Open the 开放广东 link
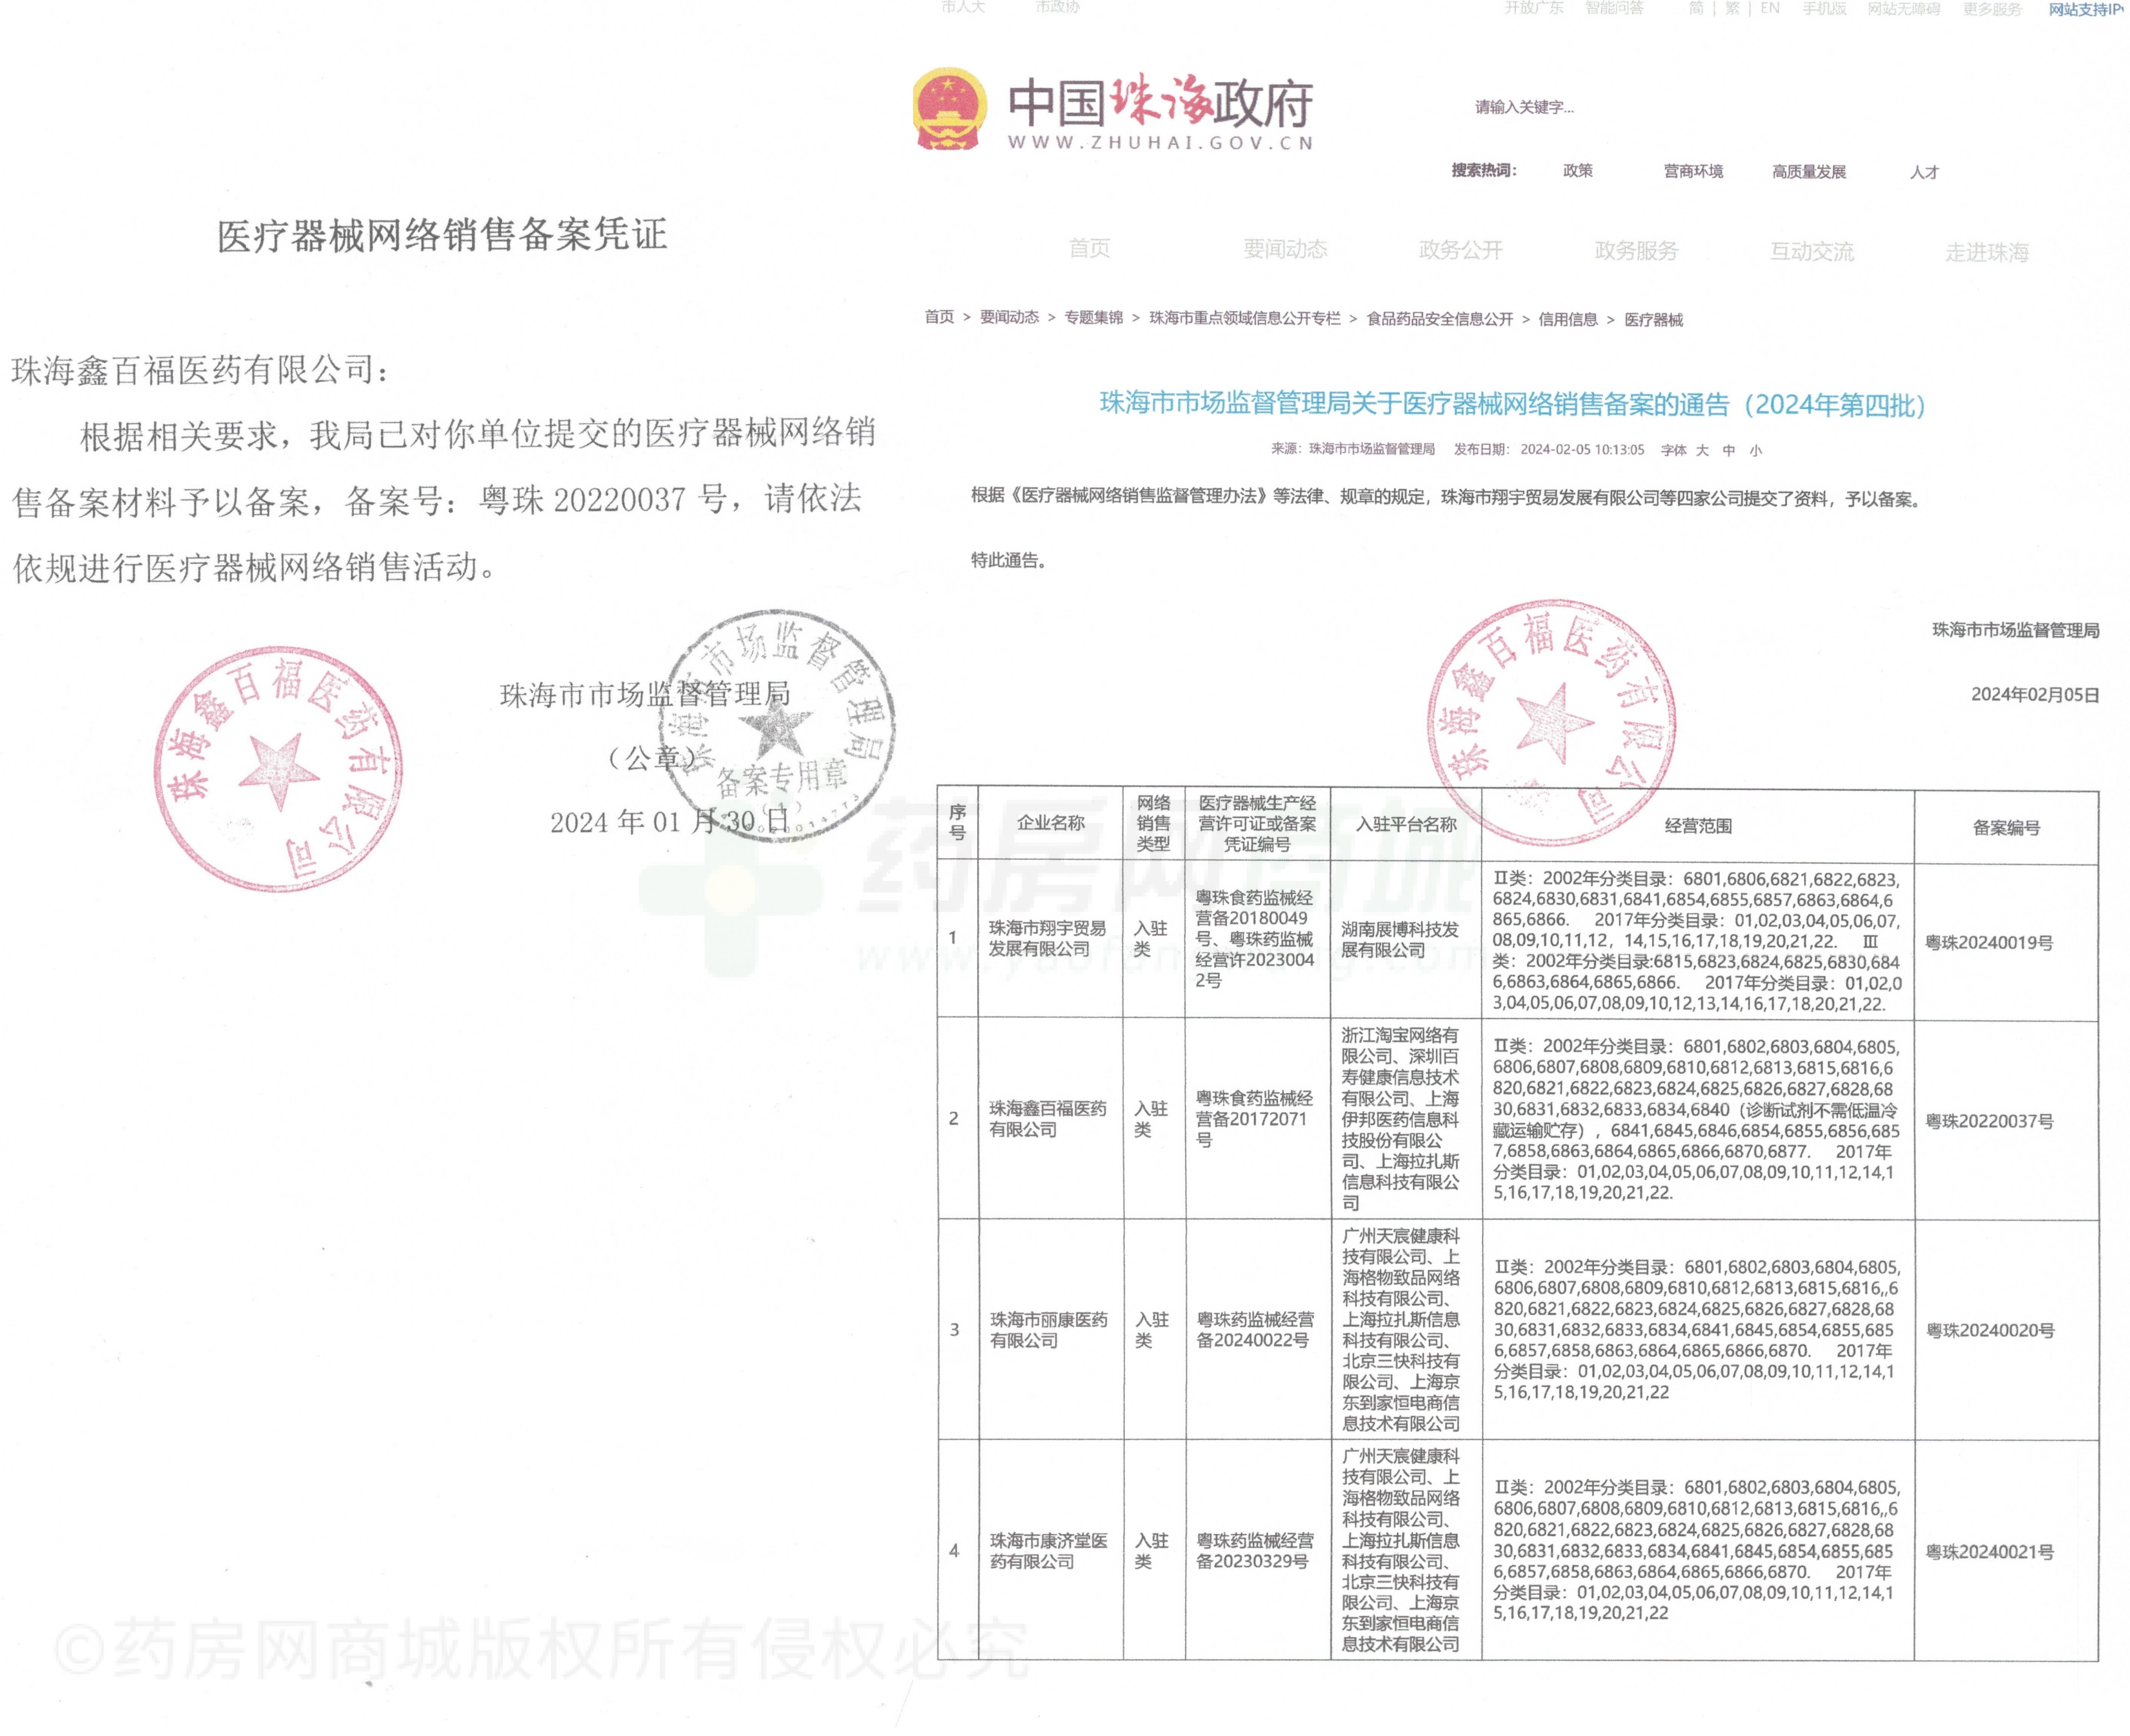The height and width of the screenshot is (1736, 2130). 1534,8
